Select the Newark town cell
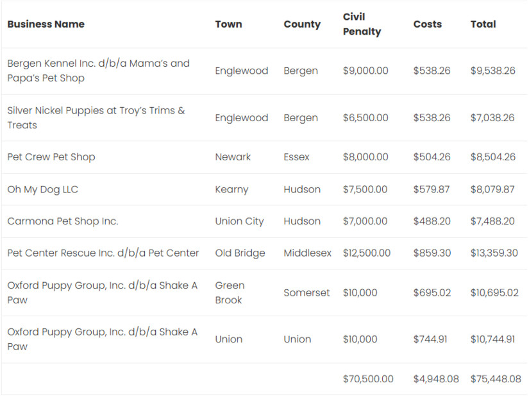529x397 pixels. tap(233, 157)
